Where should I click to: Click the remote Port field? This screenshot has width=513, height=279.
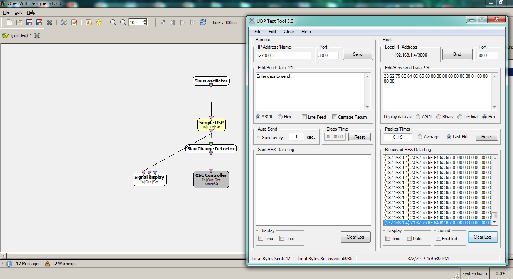328,55
